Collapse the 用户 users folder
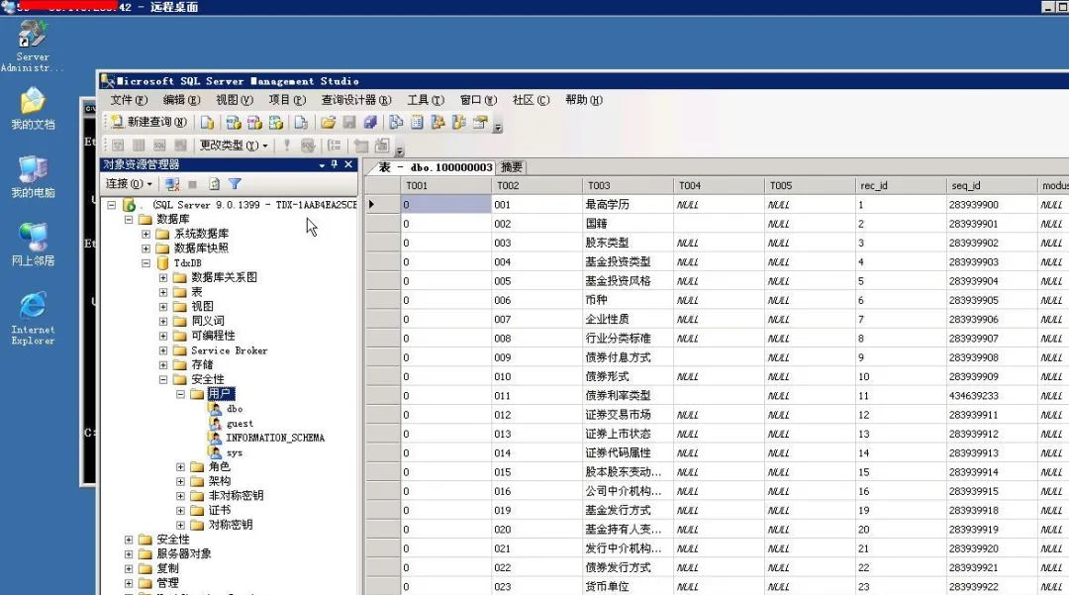 pos(181,394)
